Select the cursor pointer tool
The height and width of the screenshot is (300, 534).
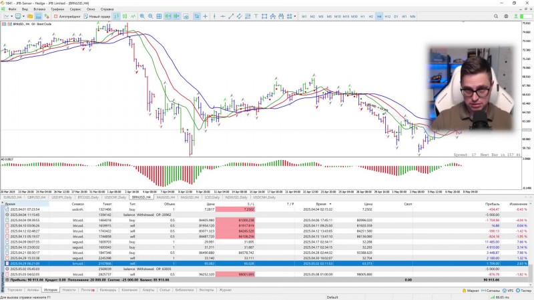[x=196, y=16]
